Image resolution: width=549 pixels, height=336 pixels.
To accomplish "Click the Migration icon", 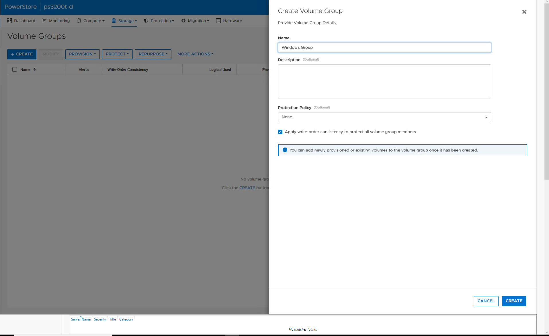I will 183,21.
